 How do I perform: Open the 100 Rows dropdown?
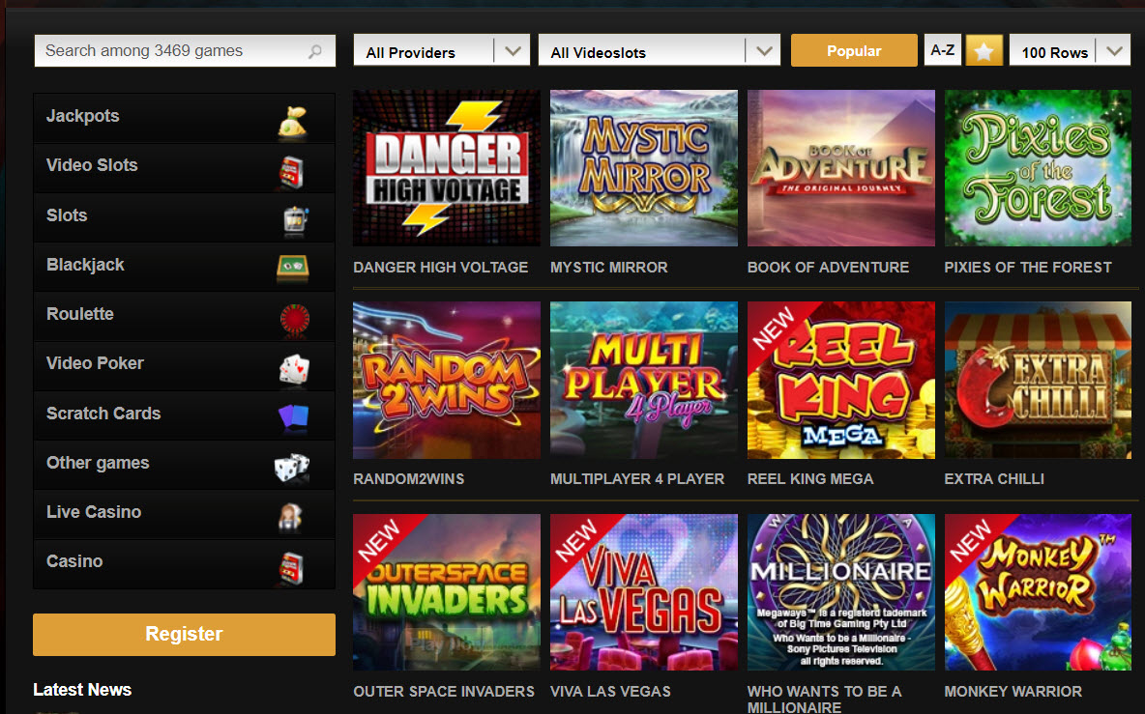coord(1070,51)
